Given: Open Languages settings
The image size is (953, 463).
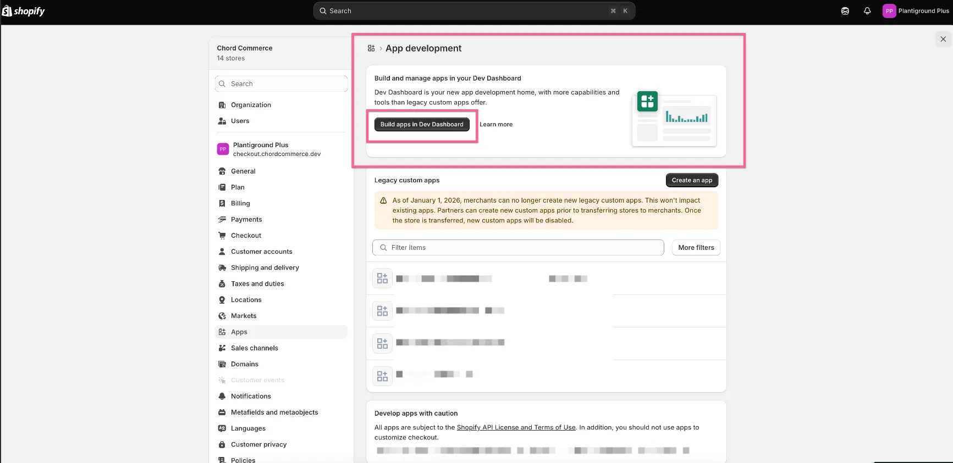Looking at the screenshot, I should coord(281,428).
